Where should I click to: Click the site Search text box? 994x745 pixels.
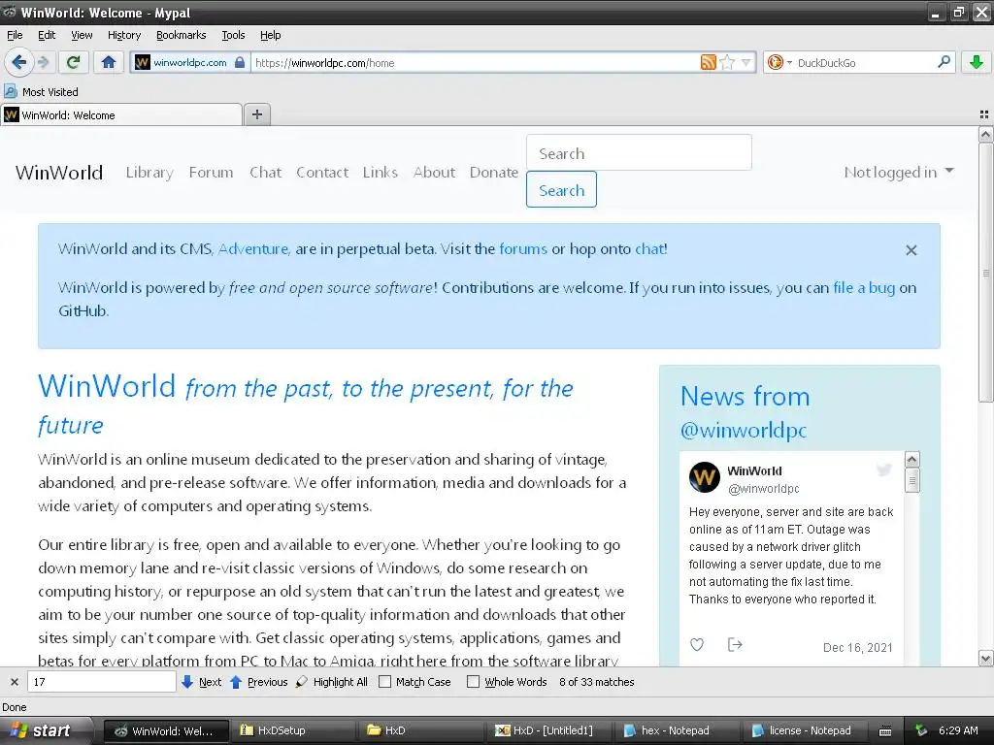coord(639,152)
